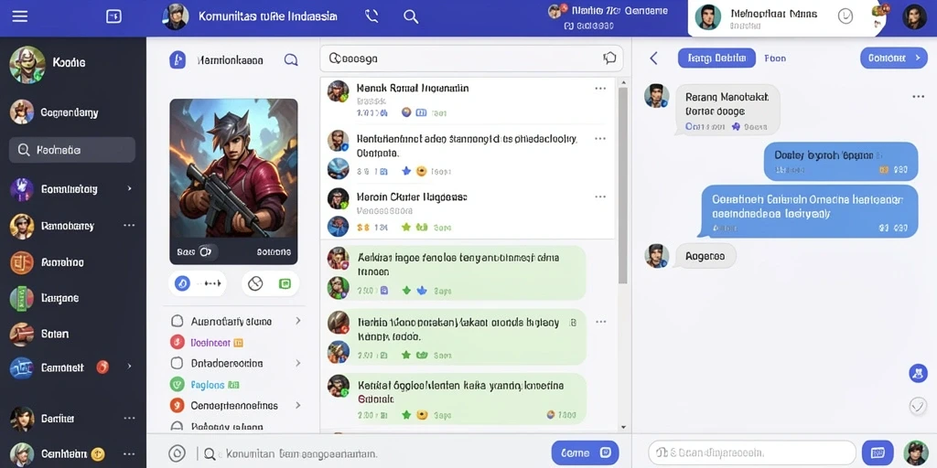Click the clock icon in top-right card
Viewport: 937px width, 468px height.
pos(845,16)
